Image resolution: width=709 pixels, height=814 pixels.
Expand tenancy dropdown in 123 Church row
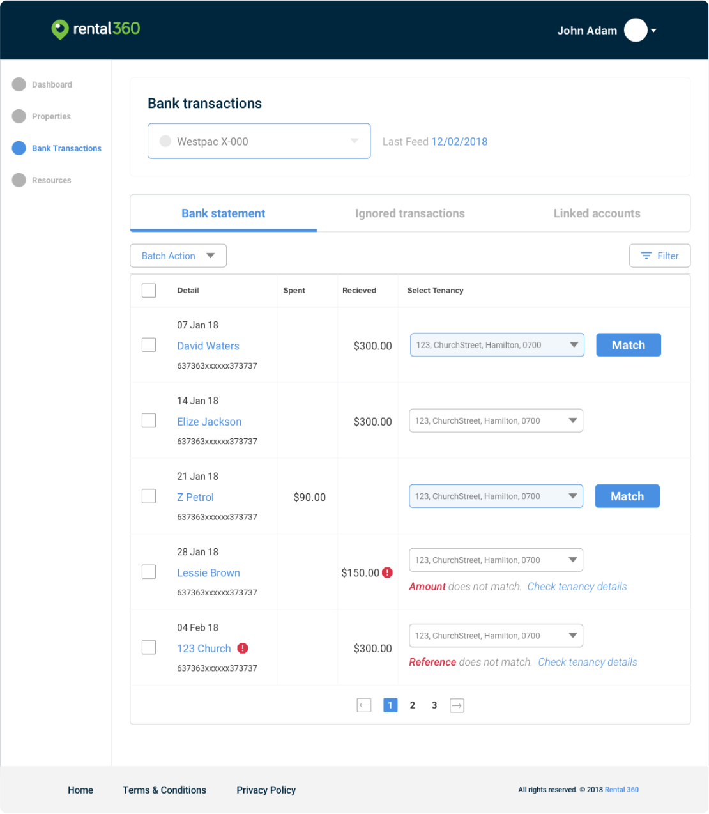(x=496, y=636)
